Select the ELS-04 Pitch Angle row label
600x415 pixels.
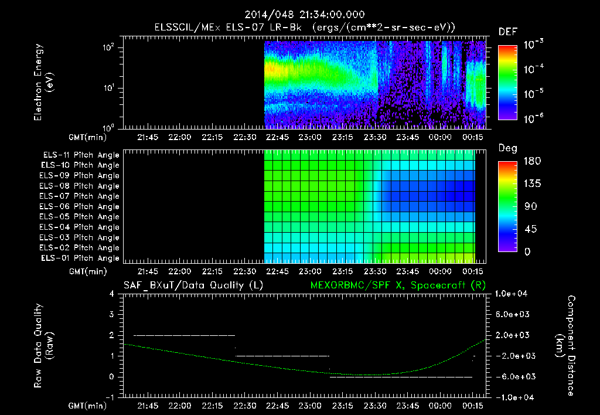(x=80, y=227)
